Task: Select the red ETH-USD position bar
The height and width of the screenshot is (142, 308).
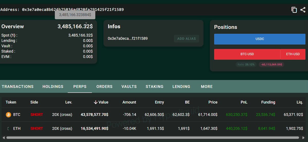Action: pos(293,54)
